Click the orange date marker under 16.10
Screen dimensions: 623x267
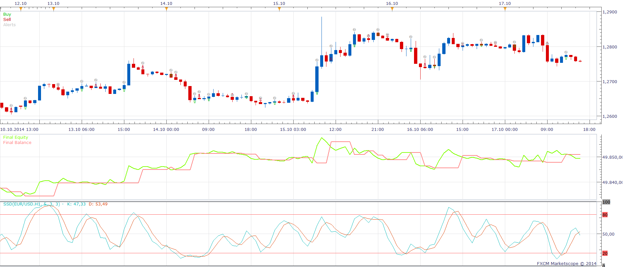tap(392, 9)
